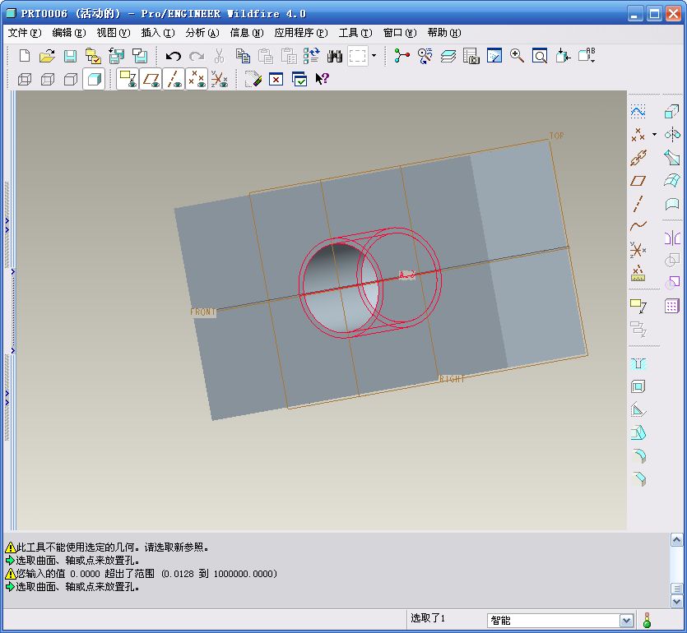Click message area scroll up arrow

click(676, 540)
